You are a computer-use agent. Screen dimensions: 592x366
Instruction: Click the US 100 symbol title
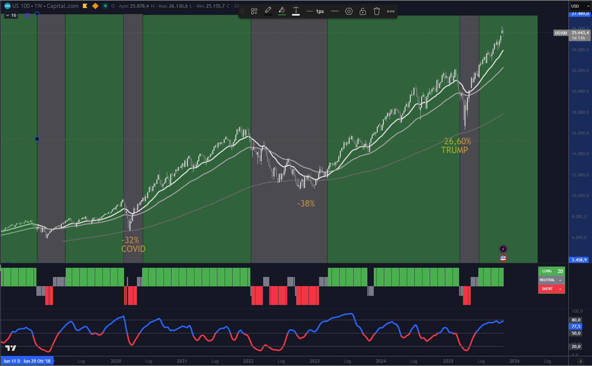pyautogui.click(x=21, y=6)
